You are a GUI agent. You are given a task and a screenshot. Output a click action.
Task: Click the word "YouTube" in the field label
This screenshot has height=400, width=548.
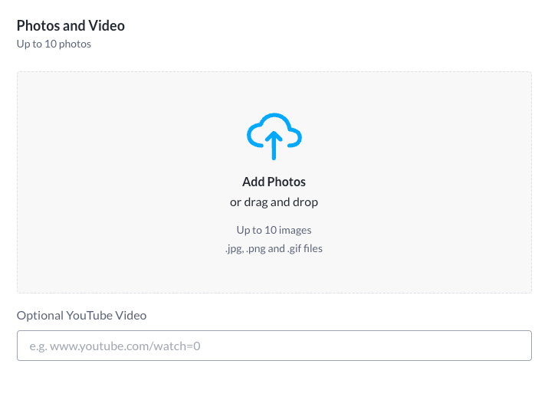(87, 315)
